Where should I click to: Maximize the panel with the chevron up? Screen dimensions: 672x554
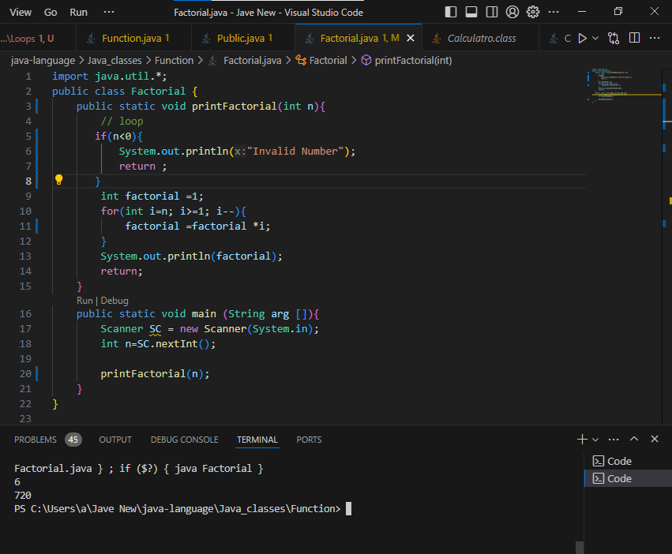634,439
